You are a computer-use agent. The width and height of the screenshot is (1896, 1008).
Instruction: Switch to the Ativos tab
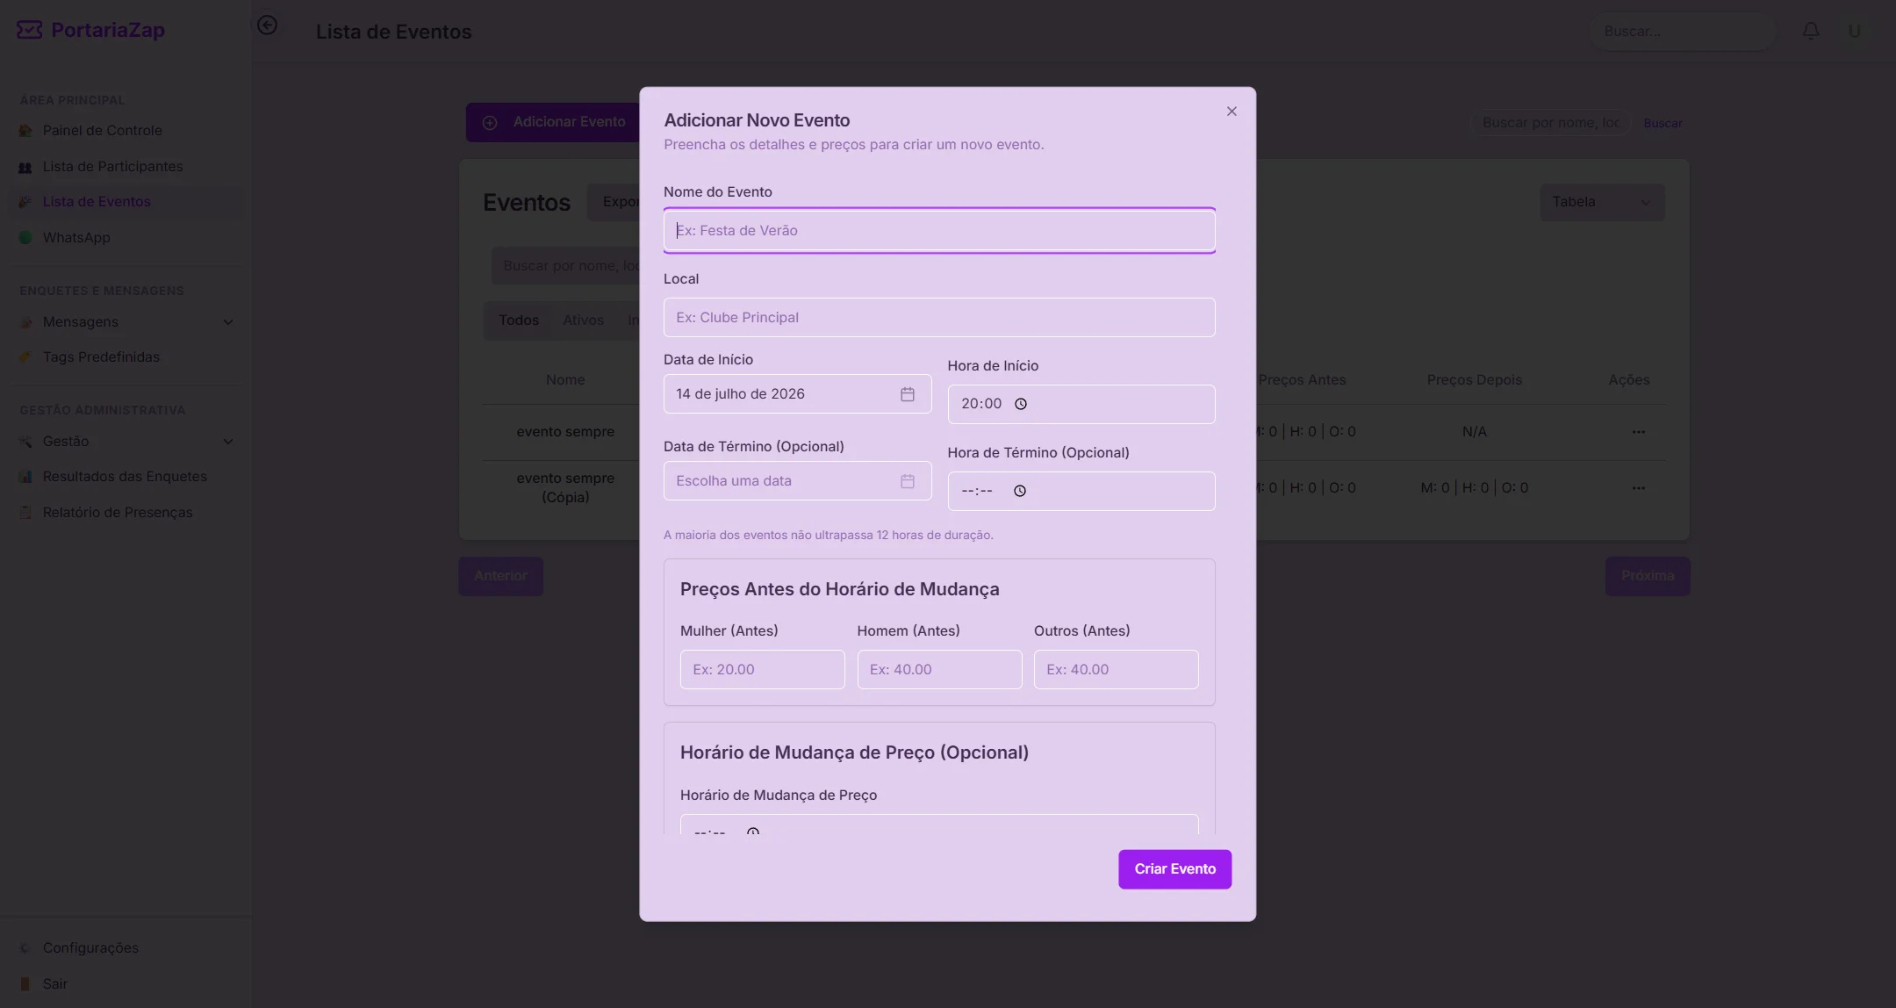(x=583, y=320)
